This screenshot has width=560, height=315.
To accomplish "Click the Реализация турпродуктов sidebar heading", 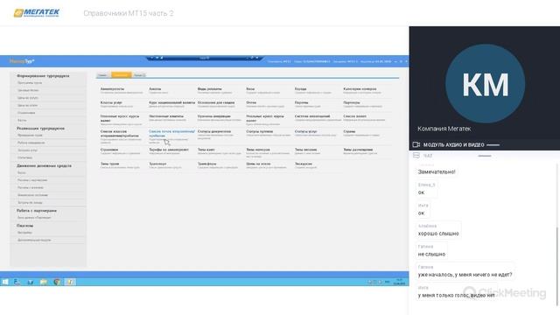I will click(40, 129).
